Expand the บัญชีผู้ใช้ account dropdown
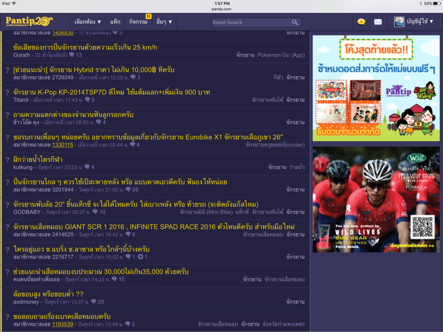 (x=420, y=22)
